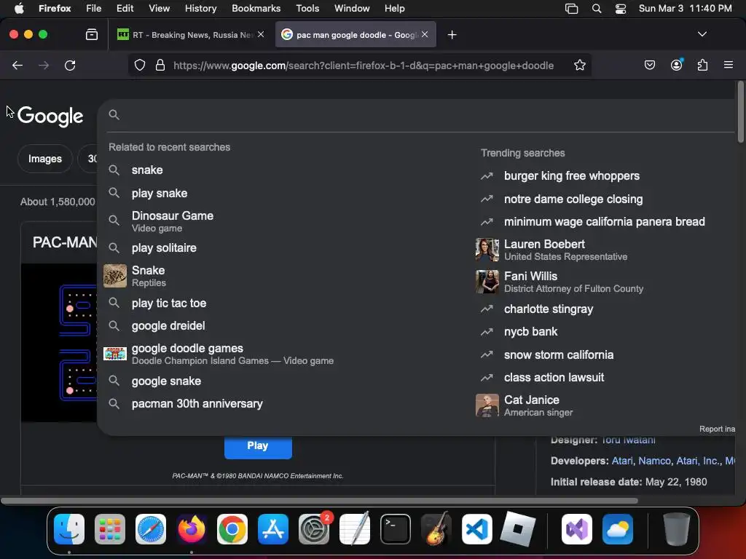
Task: Launch Google Chrome from the Dock
Action: pyautogui.click(x=232, y=528)
